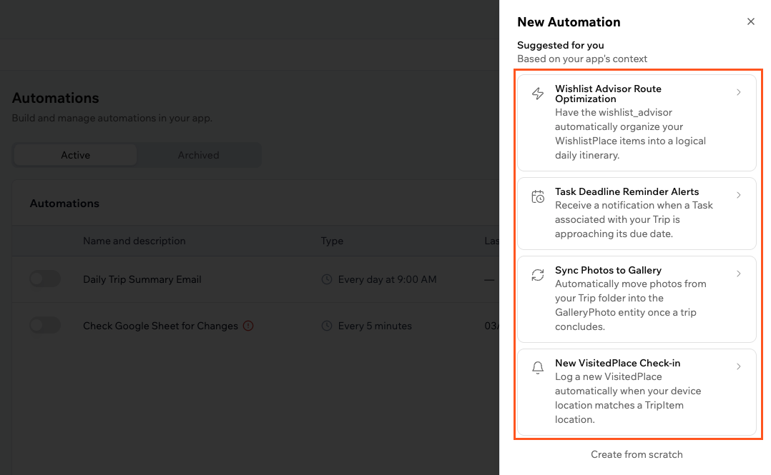The width and height of the screenshot is (771, 475).
Task: Open Wishlist Advisor Route Optimization chevron
Action: point(739,92)
